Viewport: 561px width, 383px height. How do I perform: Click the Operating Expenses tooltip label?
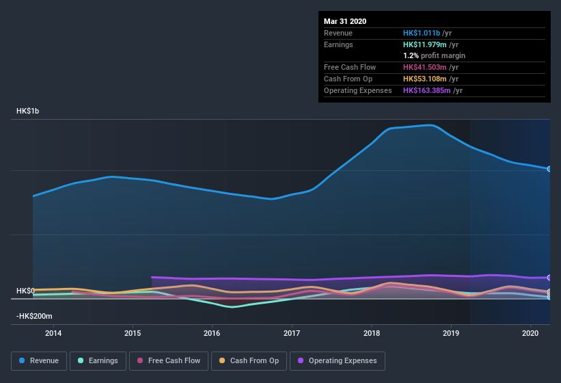coord(358,90)
